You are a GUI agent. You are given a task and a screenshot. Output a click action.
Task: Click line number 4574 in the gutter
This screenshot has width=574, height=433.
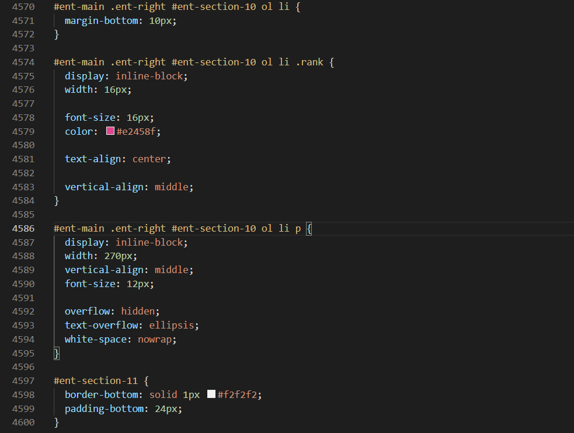23,62
